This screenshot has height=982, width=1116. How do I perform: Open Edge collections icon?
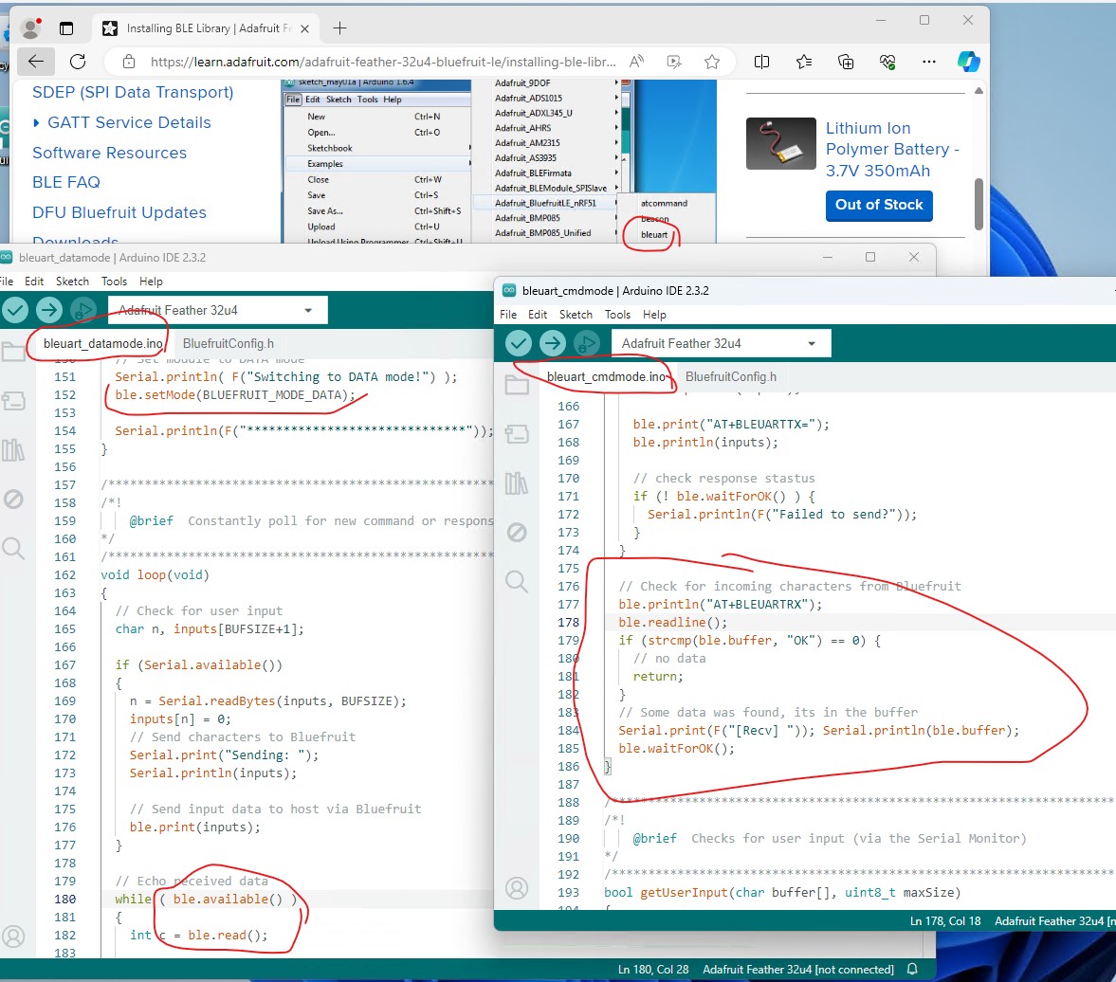[x=846, y=62]
